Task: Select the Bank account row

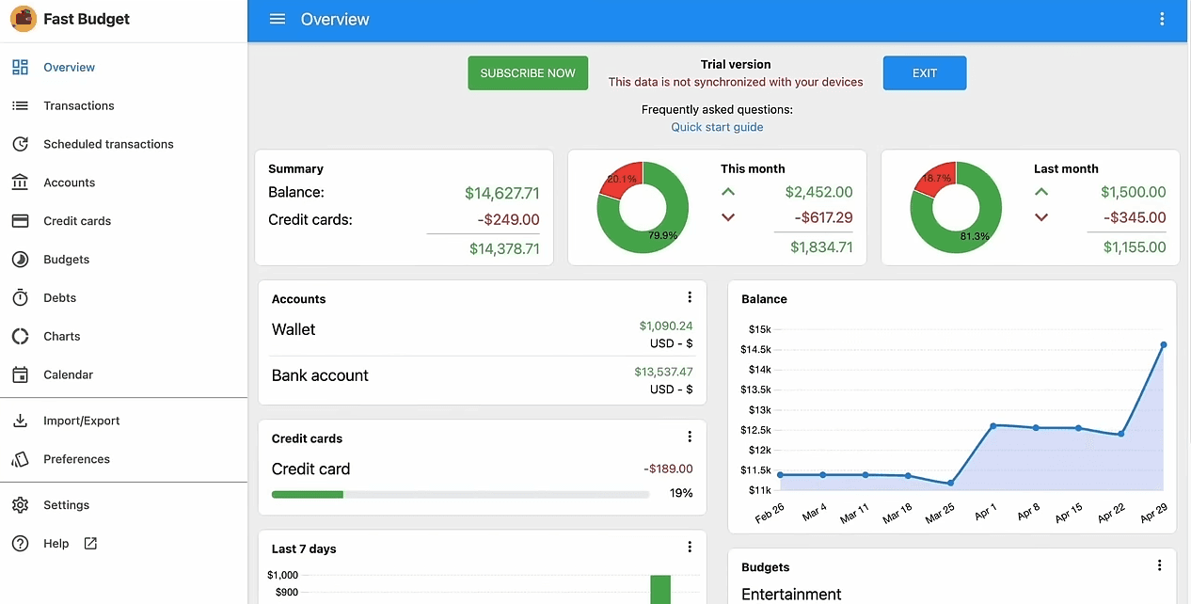Action: tap(482, 380)
